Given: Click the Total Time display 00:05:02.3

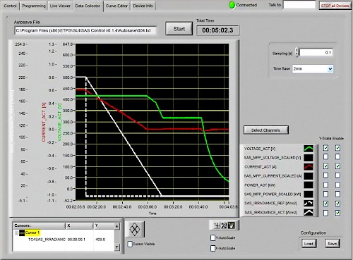Looking at the screenshot, I should click(x=217, y=30).
